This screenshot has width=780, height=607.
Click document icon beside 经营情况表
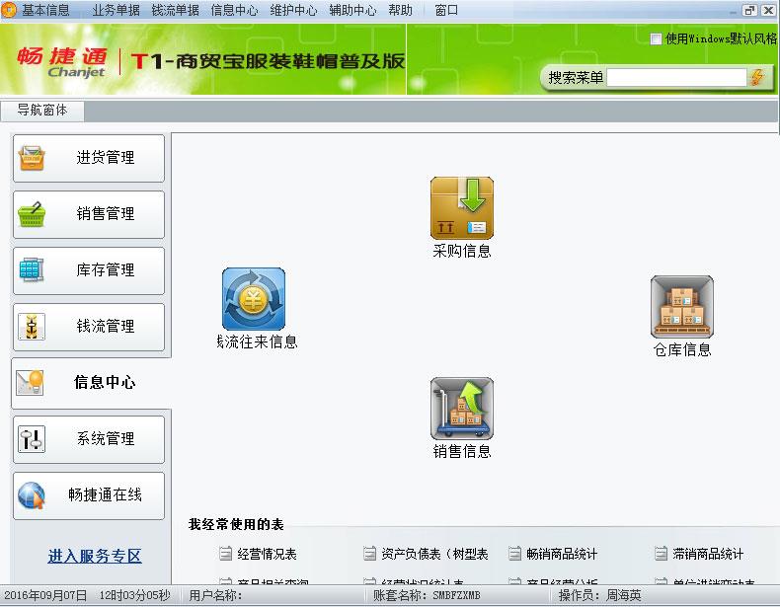(225, 554)
